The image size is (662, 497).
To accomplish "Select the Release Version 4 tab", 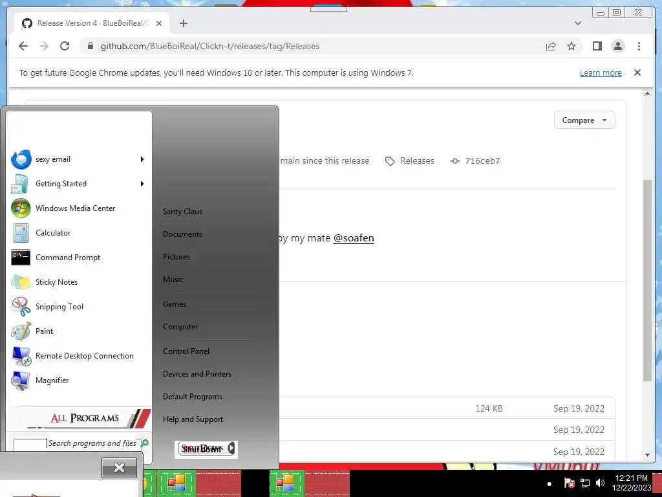I will [x=92, y=23].
